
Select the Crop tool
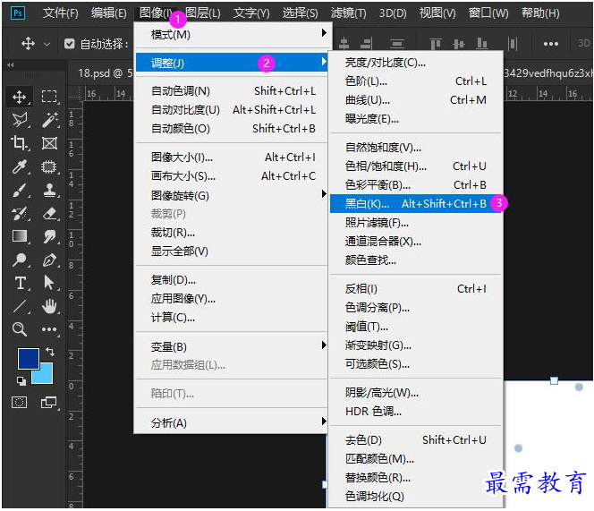pyautogui.click(x=20, y=143)
